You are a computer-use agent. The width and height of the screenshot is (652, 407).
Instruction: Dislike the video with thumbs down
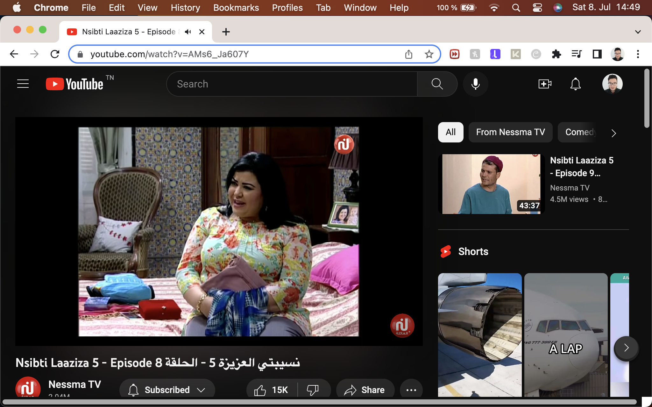[x=313, y=390]
